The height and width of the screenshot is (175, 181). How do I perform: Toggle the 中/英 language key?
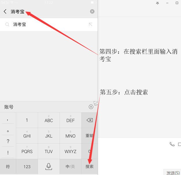click(x=70, y=167)
